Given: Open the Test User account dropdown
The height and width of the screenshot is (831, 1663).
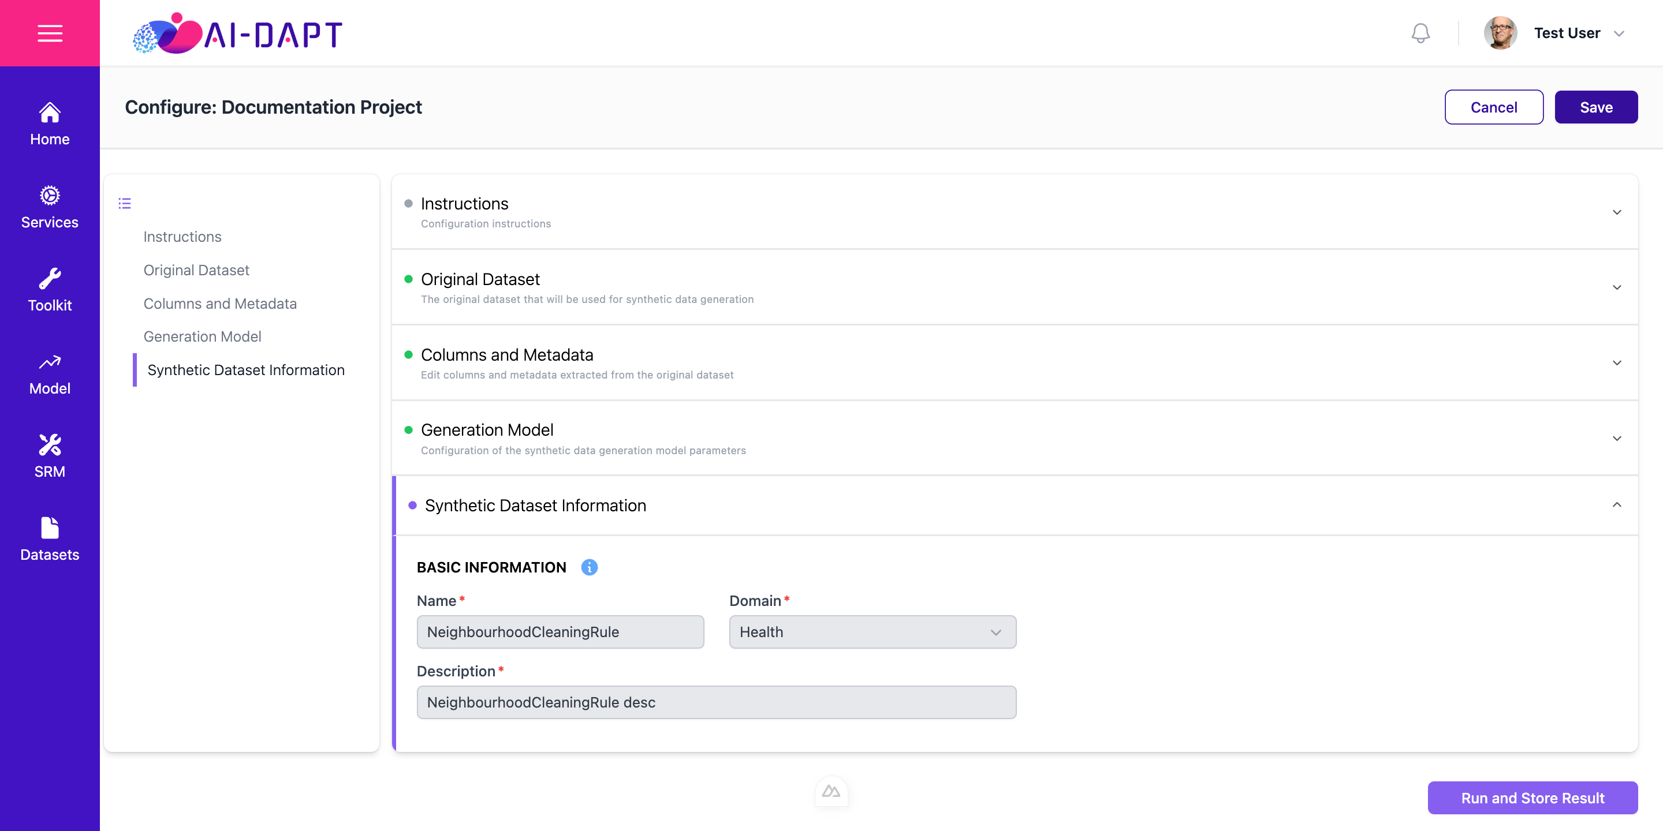Looking at the screenshot, I should (x=1619, y=33).
